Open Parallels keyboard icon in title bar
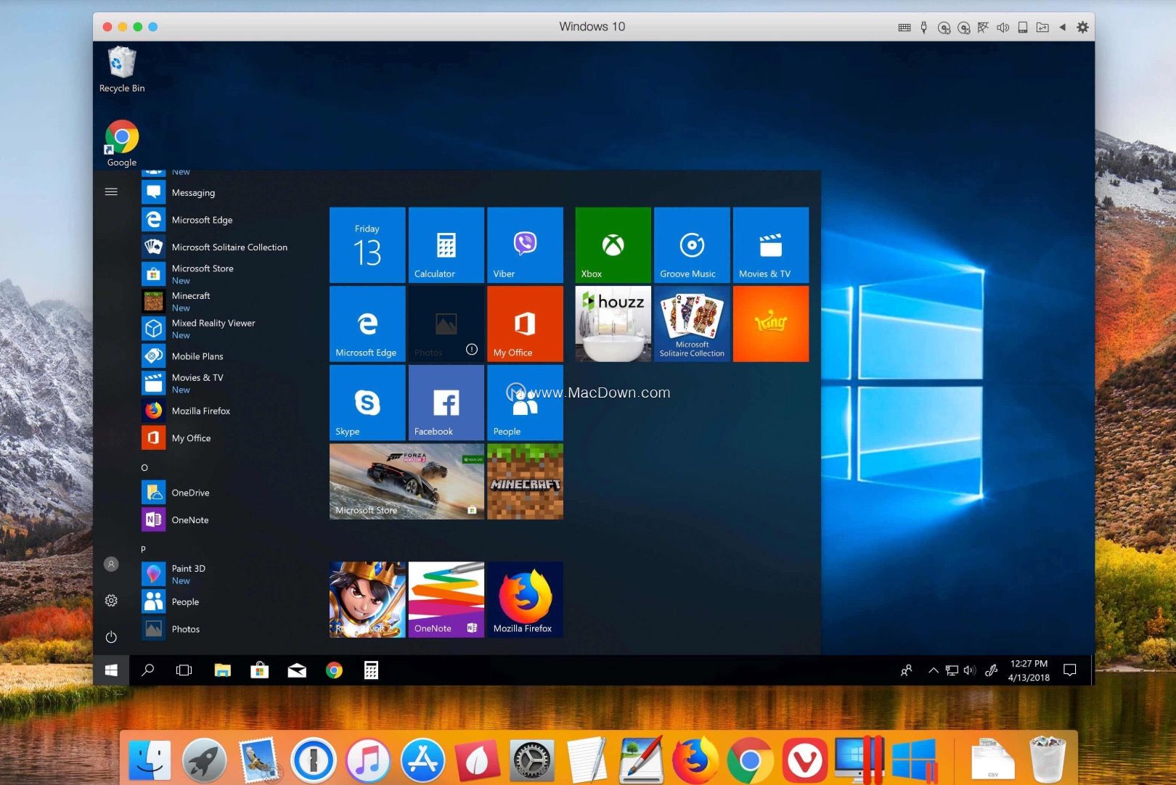 tap(905, 27)
